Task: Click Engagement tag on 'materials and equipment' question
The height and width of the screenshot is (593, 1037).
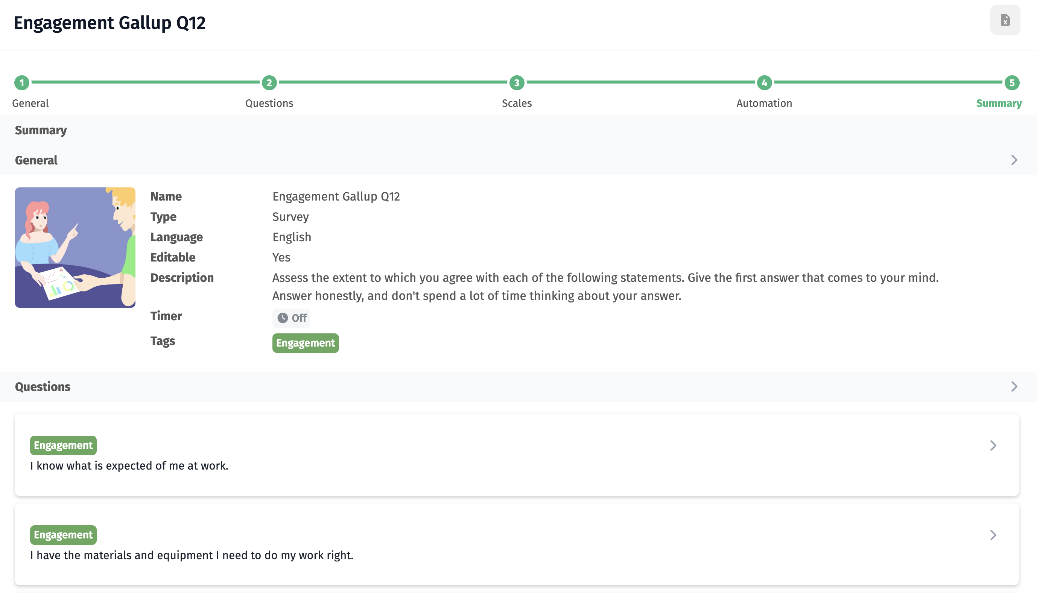Action: (63, 535)
